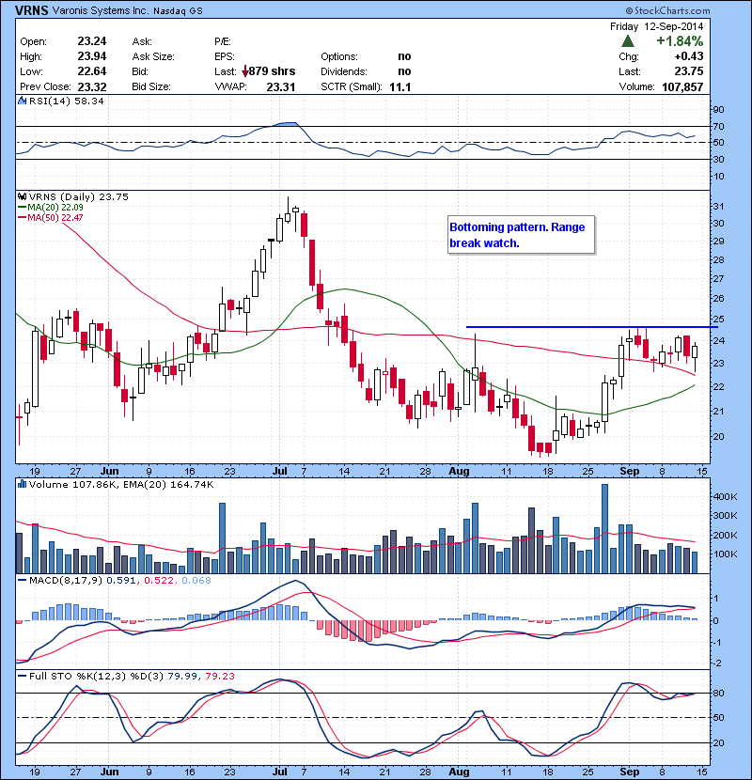752x780 pixels.
Task: Open the StockCharts.com copyright link
Action: click(668, 10)
